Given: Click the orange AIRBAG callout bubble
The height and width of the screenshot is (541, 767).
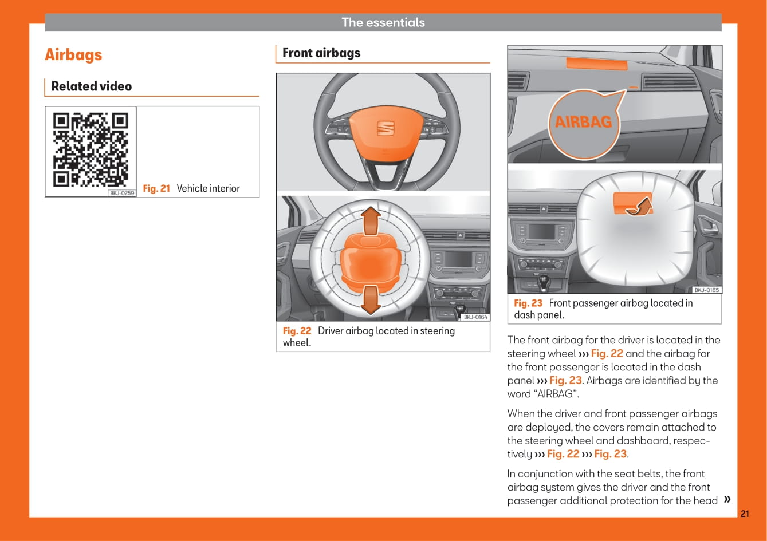Looking at the screenshot, I should coord(584,122).
